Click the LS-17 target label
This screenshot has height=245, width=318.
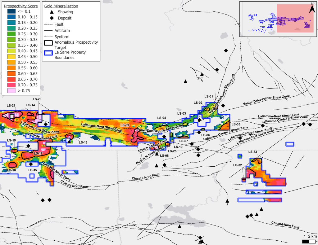[x=38, y=153]
